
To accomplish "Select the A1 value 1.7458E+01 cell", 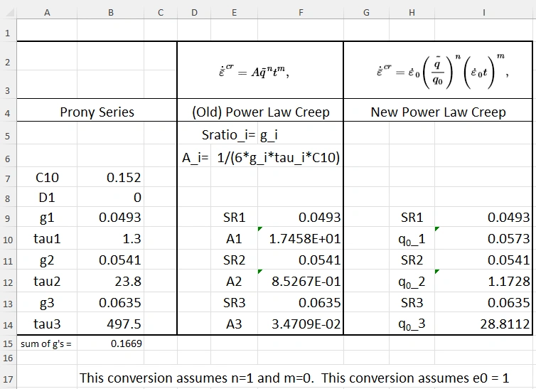I will (301, 239).
